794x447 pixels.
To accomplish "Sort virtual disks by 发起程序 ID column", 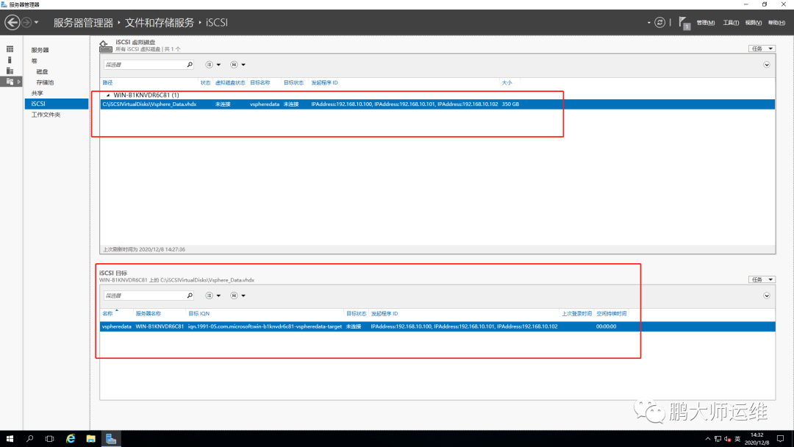I will (325, 82).
